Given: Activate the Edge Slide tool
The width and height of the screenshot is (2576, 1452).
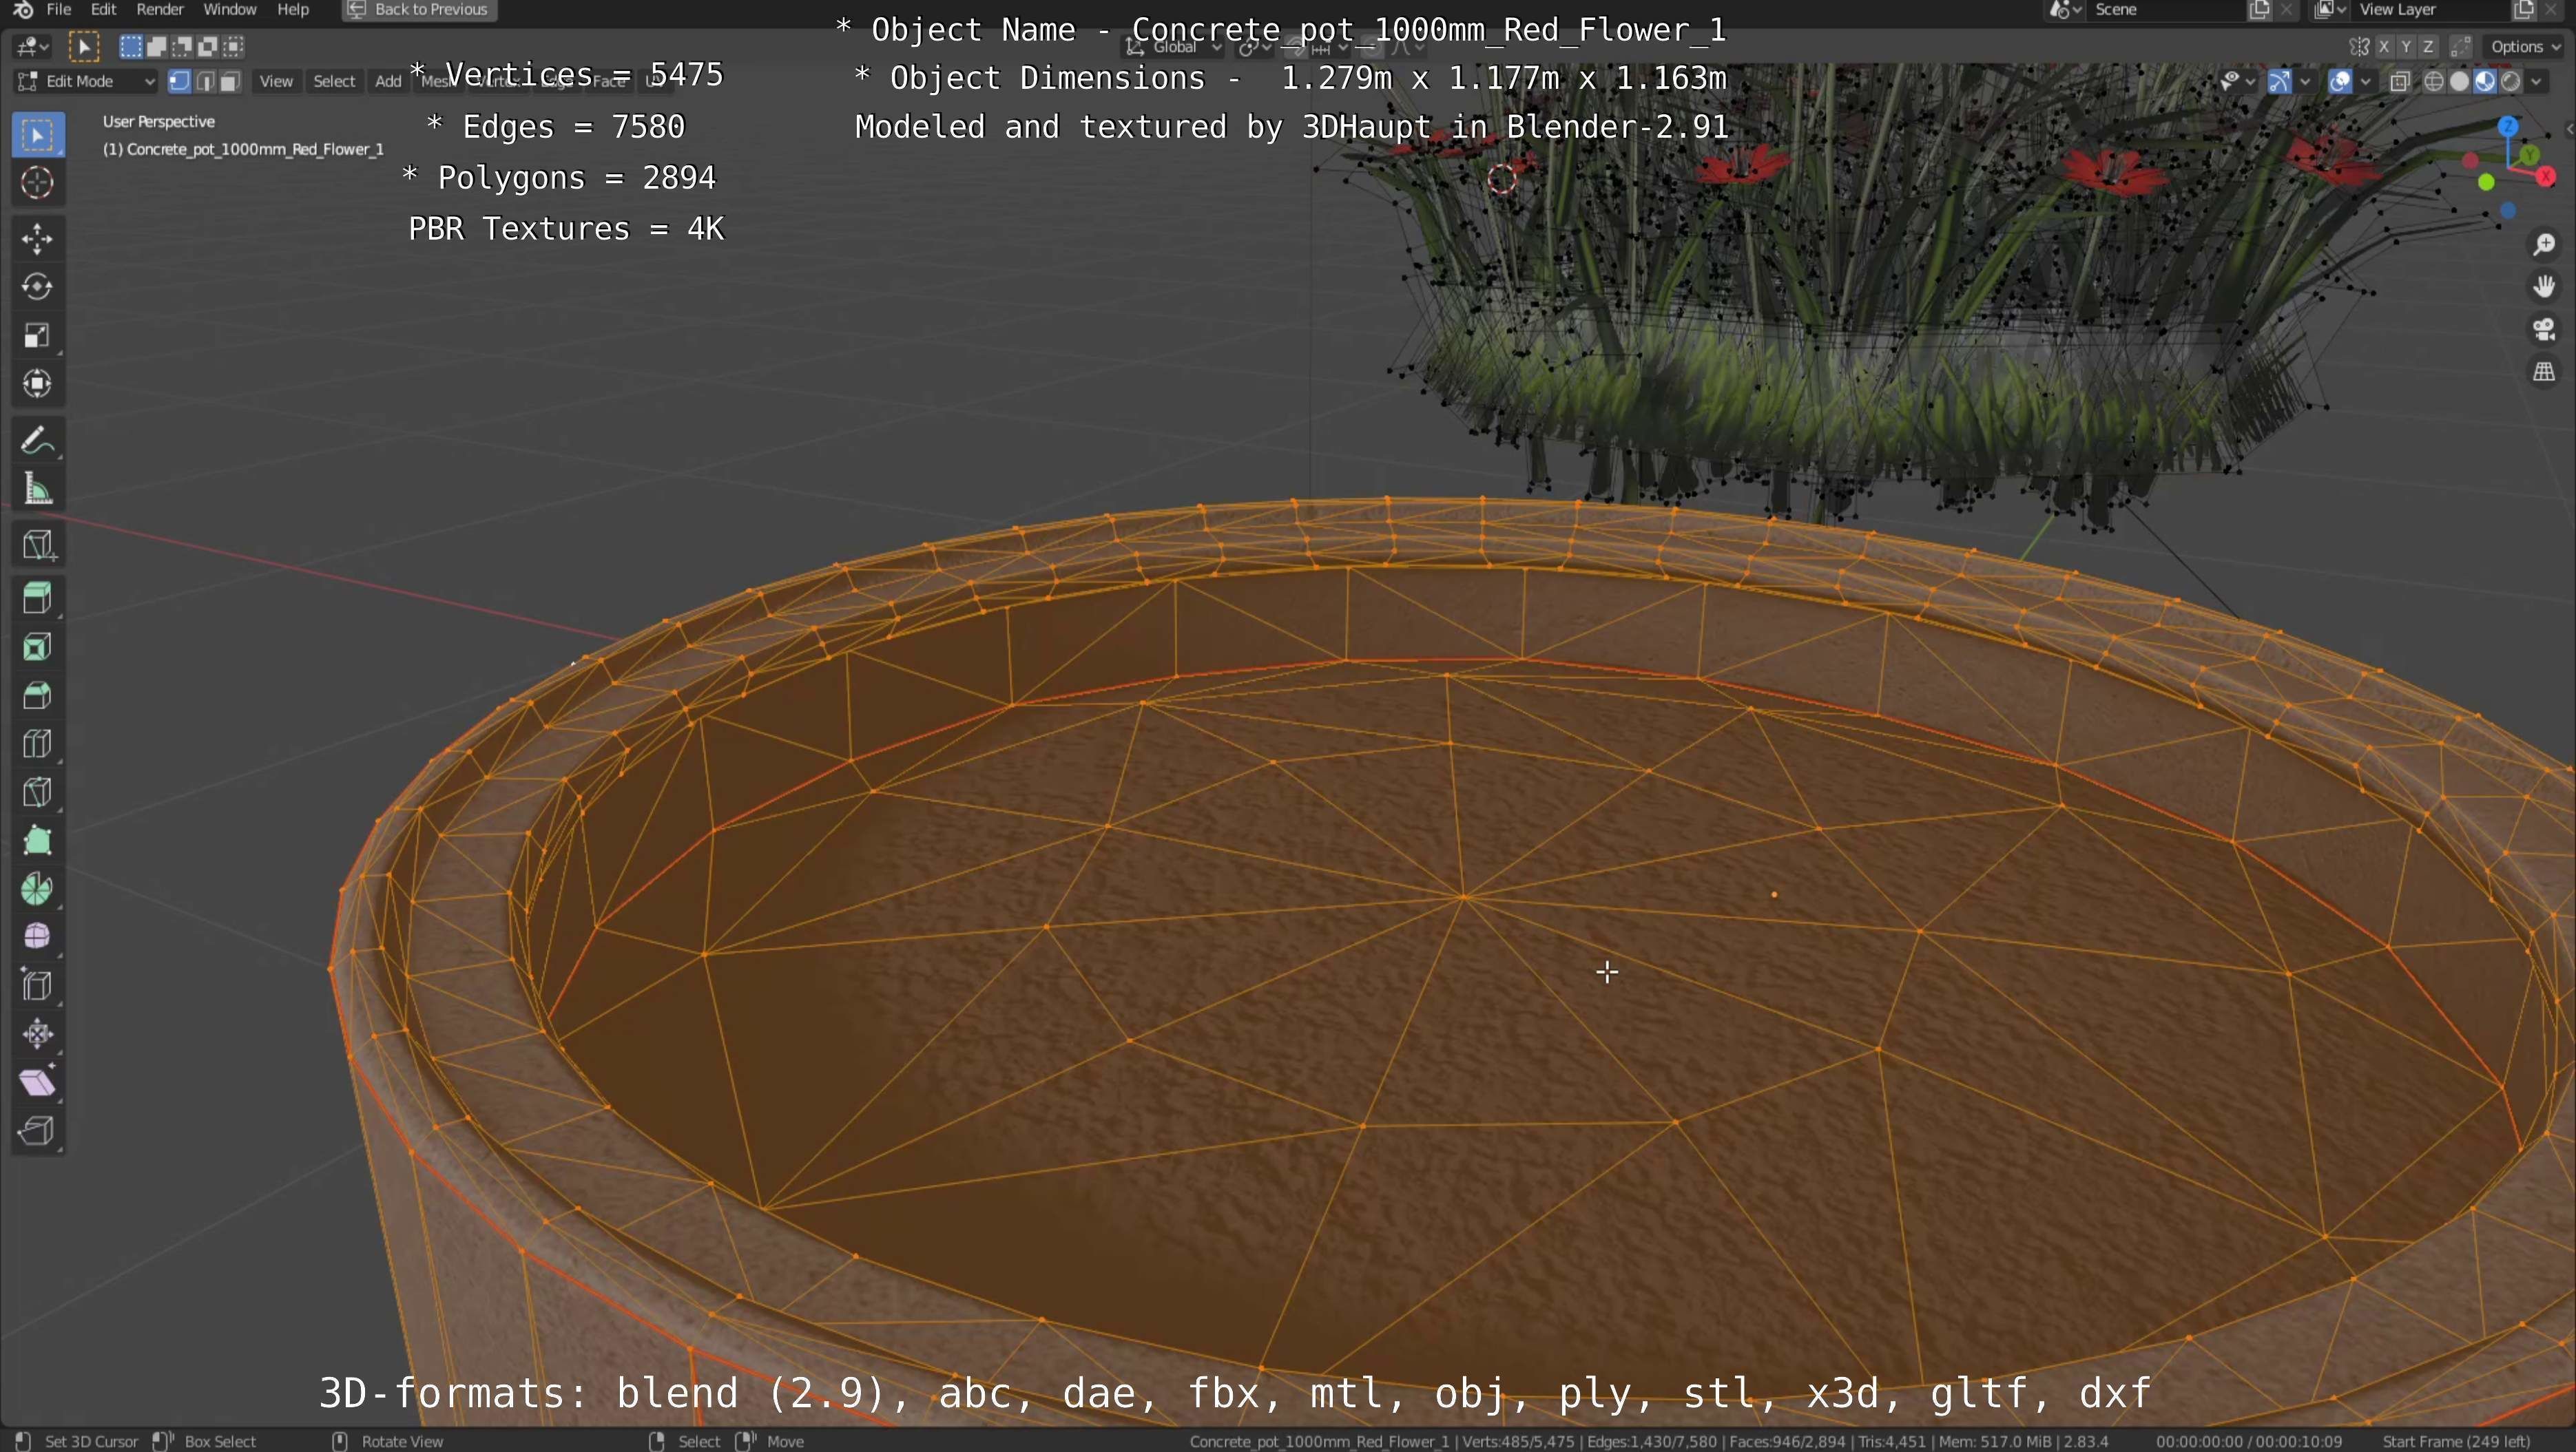Looking at the screenshot, I should [38, 985].
